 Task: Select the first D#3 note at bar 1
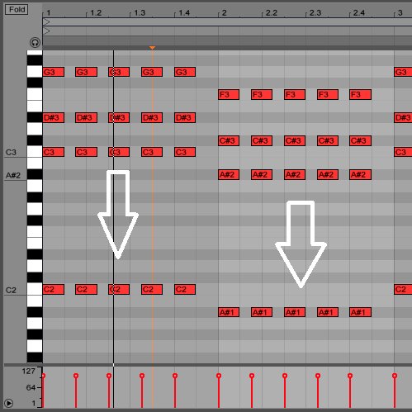[54, 118]
